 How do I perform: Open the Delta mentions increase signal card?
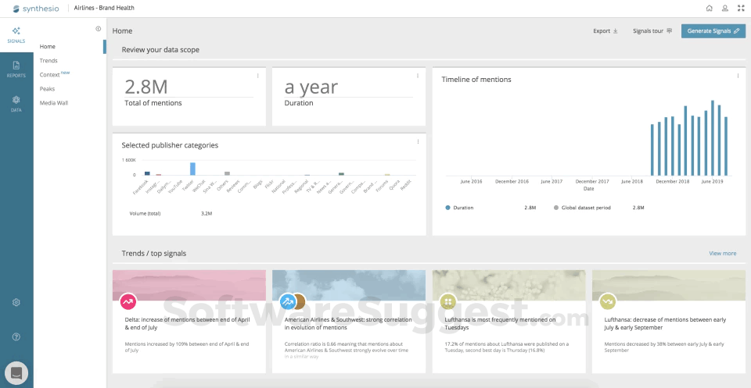pos(189,322)
